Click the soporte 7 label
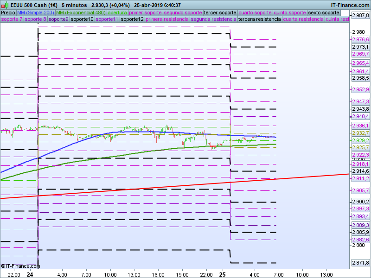The height and width of the screenshot is (278, 371). click(12, 19)
